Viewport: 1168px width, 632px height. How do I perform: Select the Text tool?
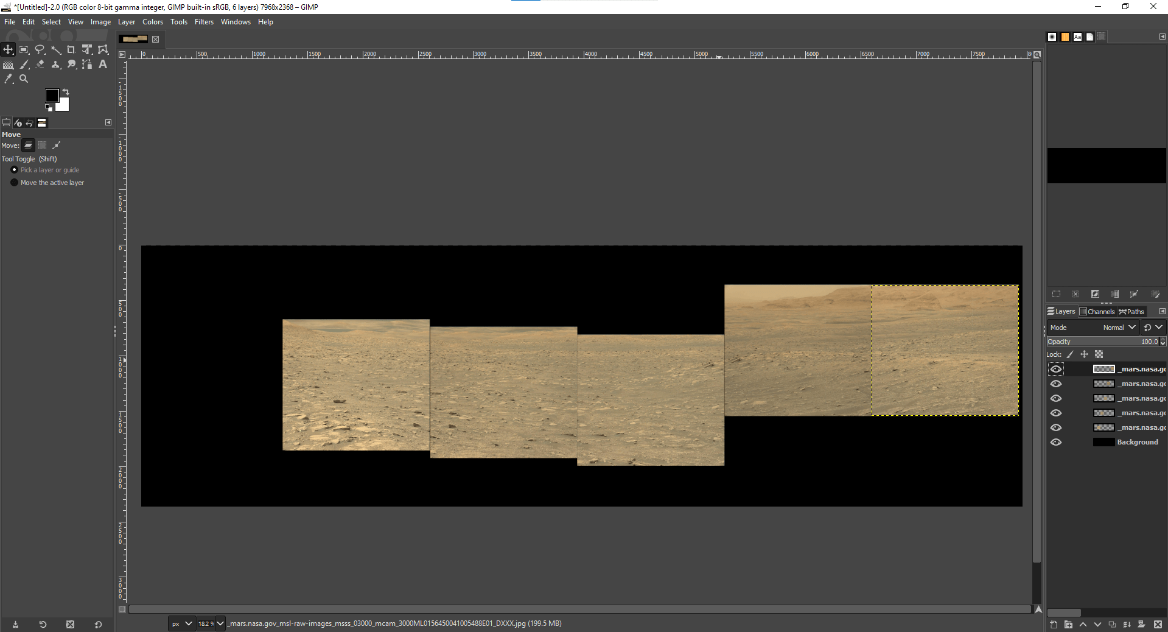click(x=103, y=65)
